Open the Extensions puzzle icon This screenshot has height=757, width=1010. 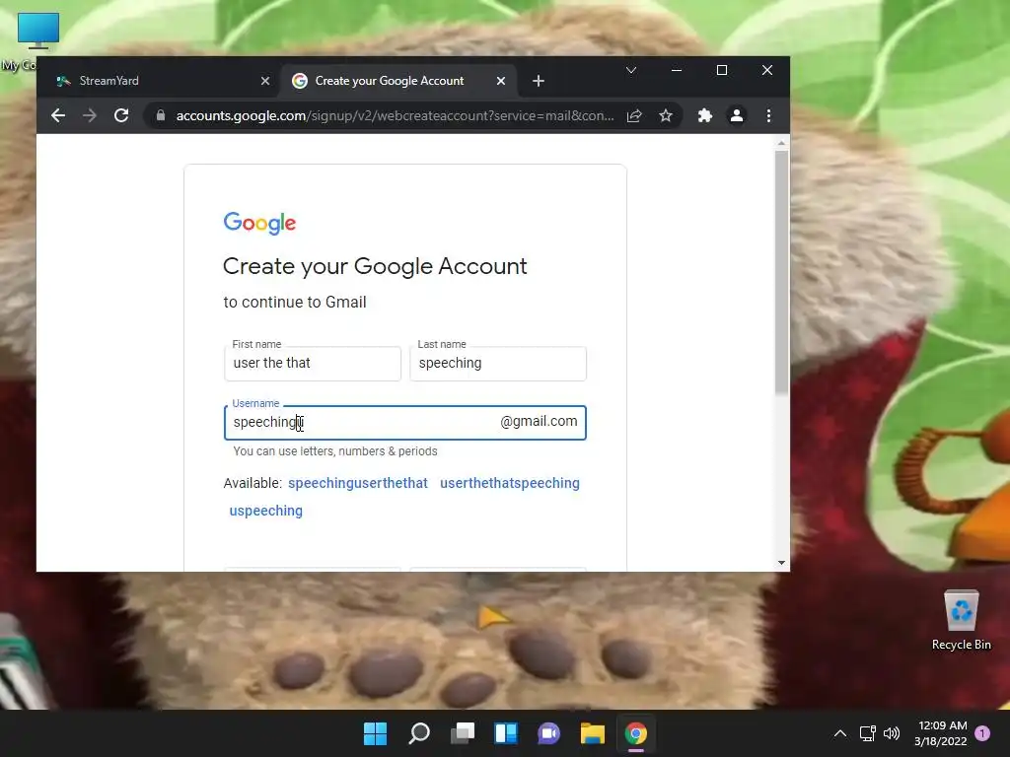point(704,116)
